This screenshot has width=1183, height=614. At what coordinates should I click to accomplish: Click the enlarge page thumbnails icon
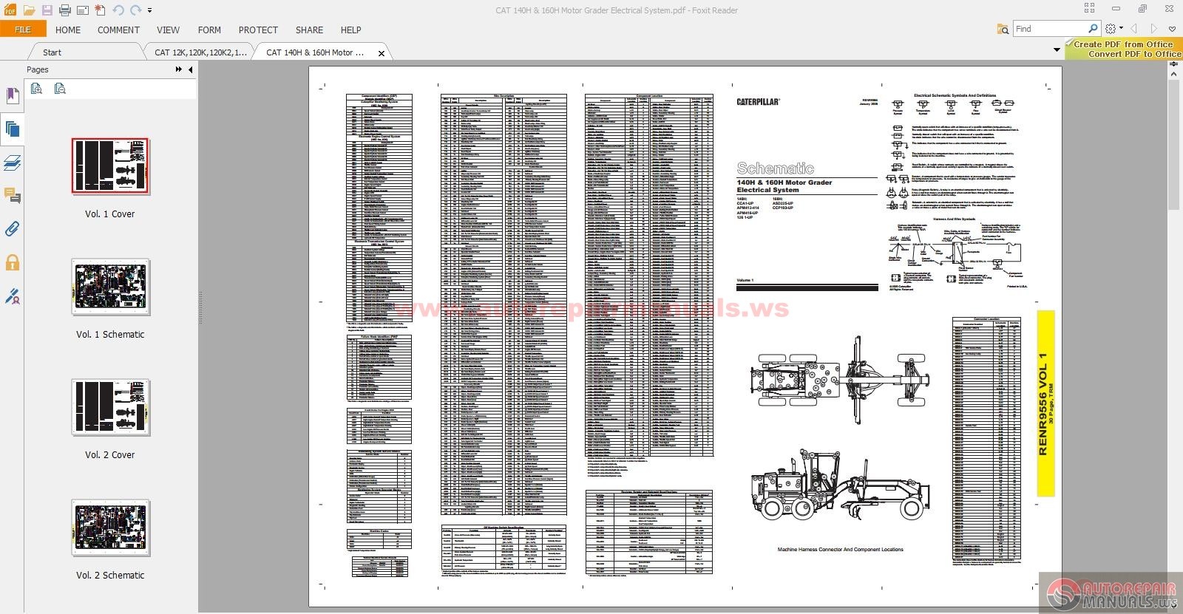pyautogui.click(x=36, y=89)
